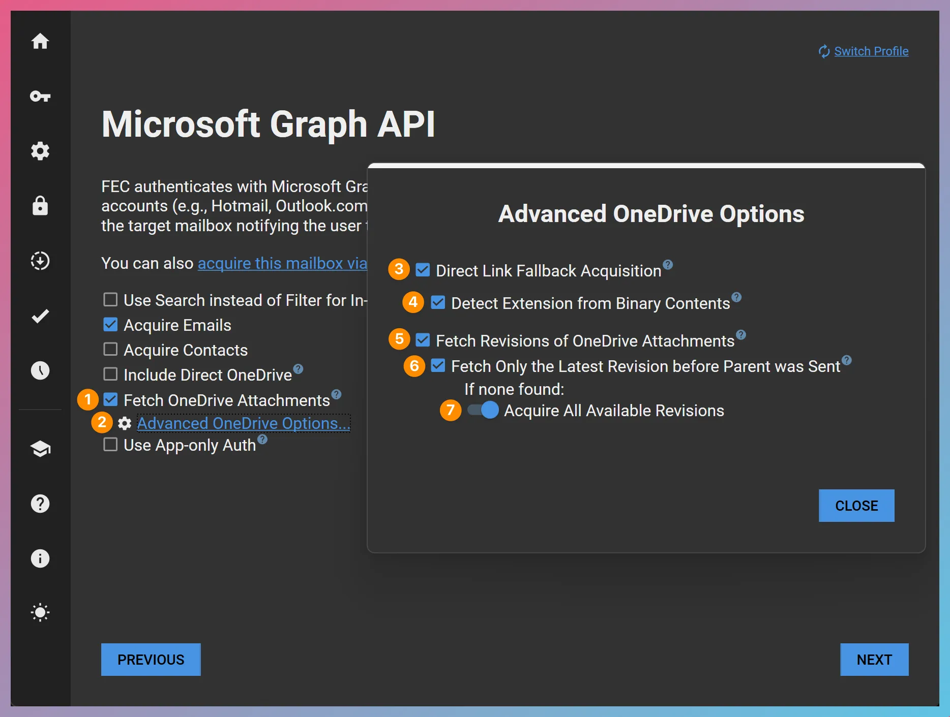Click the Switch Profile refresh icon

tap(824, 51)
